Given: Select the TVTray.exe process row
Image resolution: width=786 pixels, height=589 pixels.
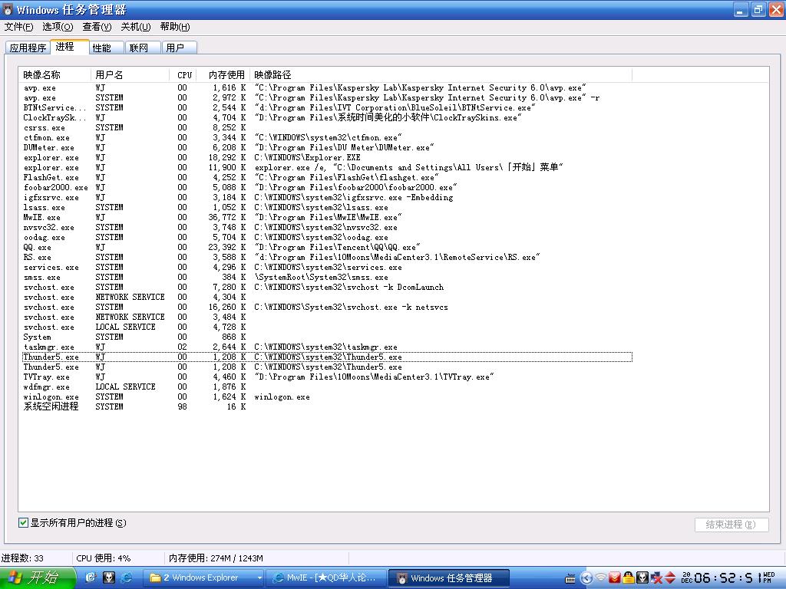Looking at the screenshot, I should 327,377.
